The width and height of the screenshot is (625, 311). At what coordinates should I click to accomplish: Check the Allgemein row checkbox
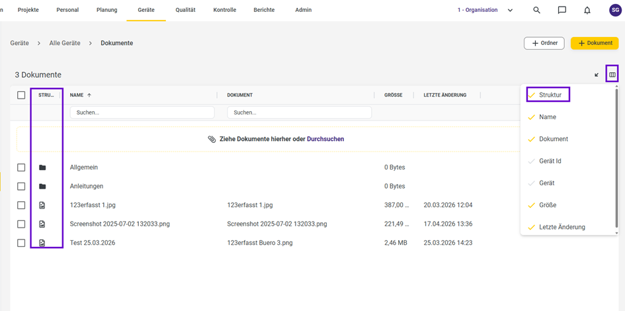click(x=21, y=167)
